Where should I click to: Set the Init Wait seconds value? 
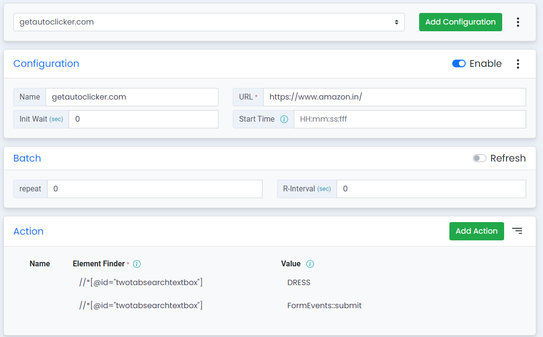[x=144, y=119]
